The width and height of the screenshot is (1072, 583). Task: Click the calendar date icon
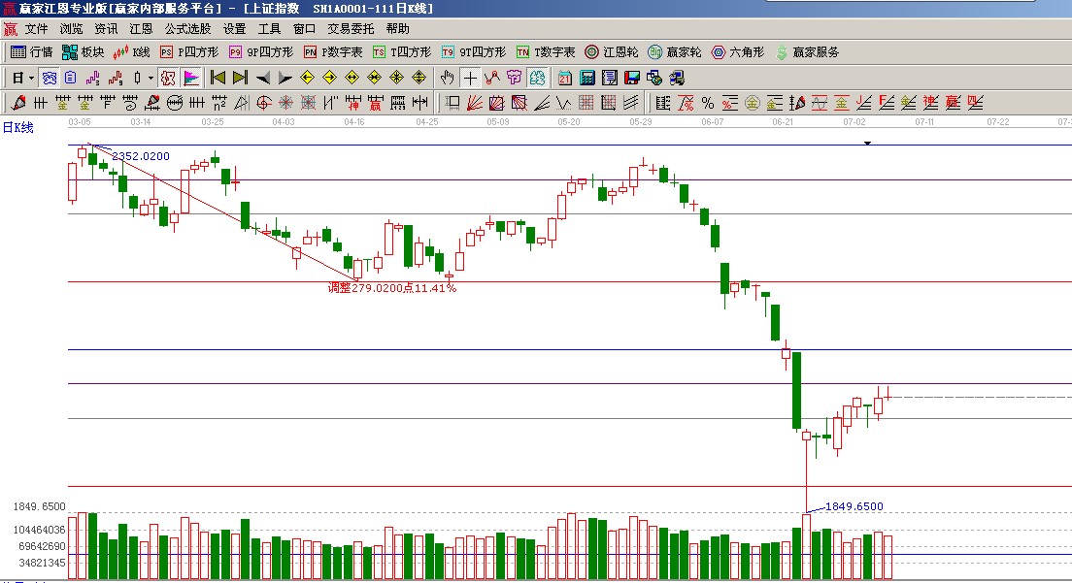(565, 78)
